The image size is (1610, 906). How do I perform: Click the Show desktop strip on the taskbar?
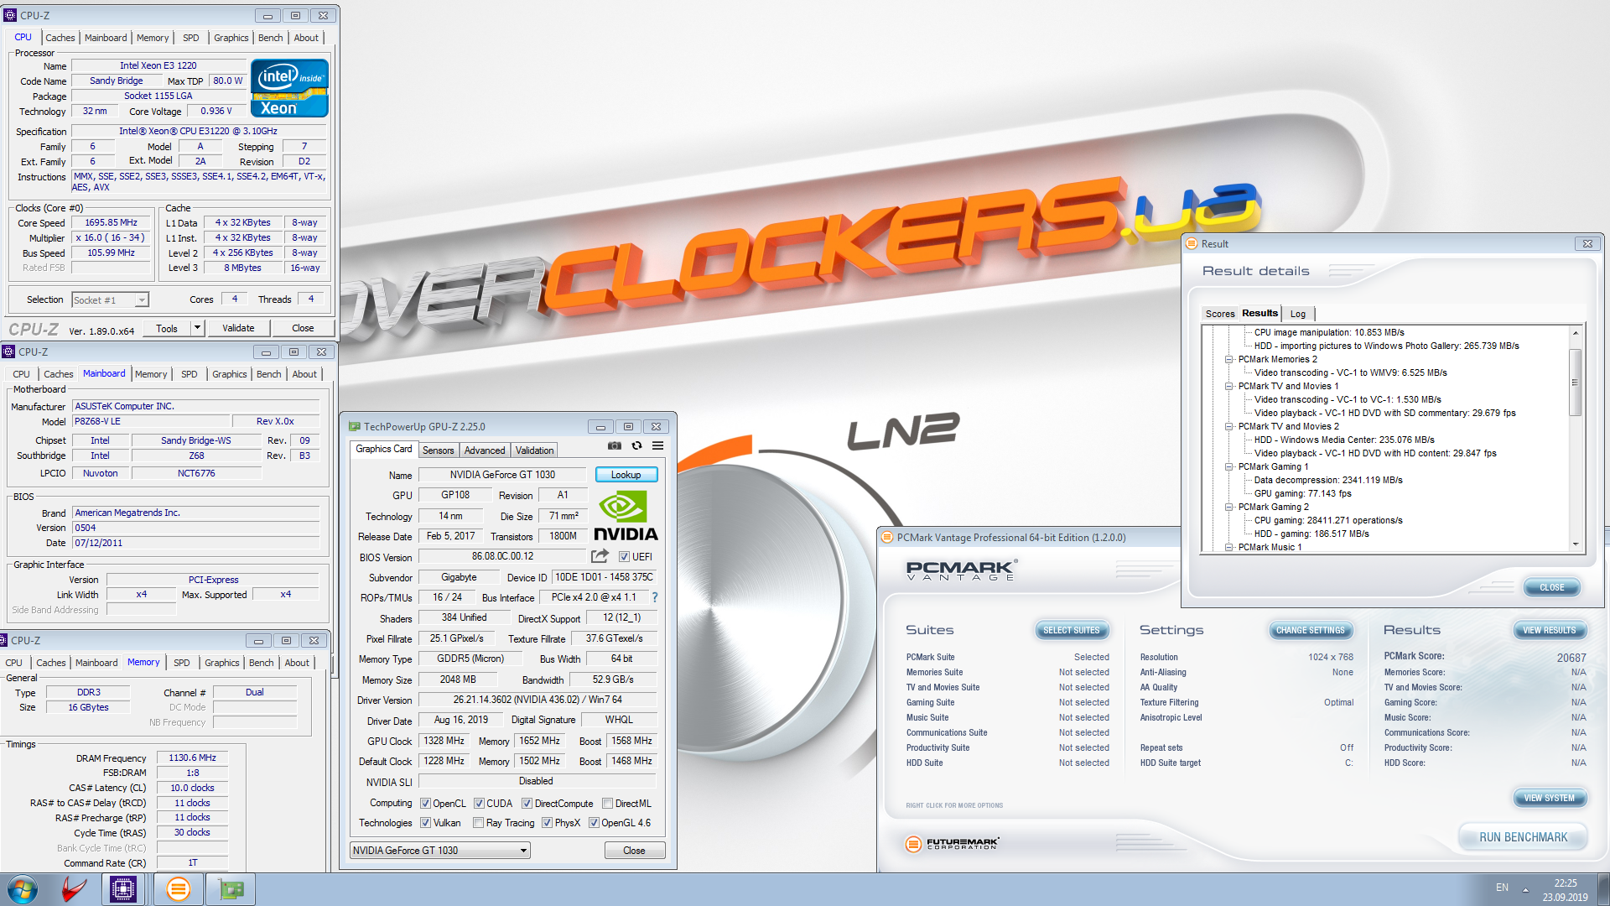tap(1602, 889)
